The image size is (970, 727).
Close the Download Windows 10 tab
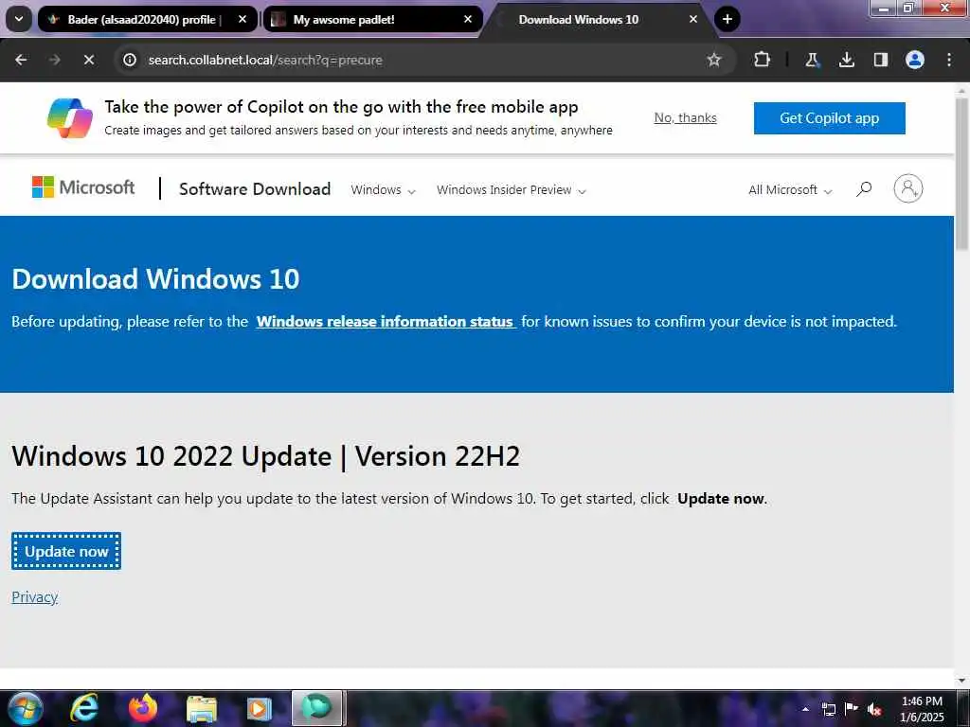click(x=692, y=19)
